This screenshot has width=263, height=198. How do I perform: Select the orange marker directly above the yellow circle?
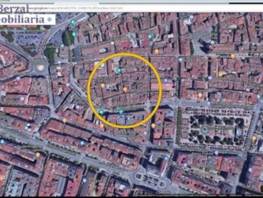coord(156,52)
